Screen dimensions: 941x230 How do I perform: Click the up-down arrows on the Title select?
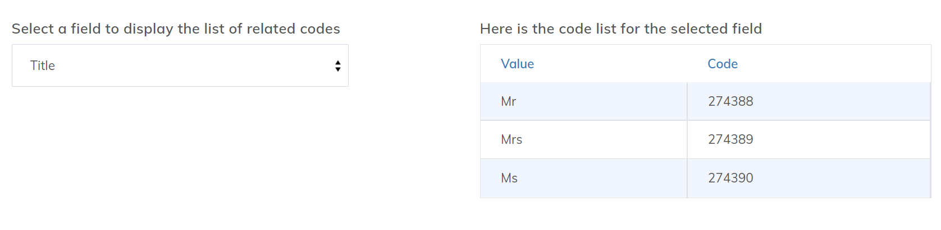337,66
